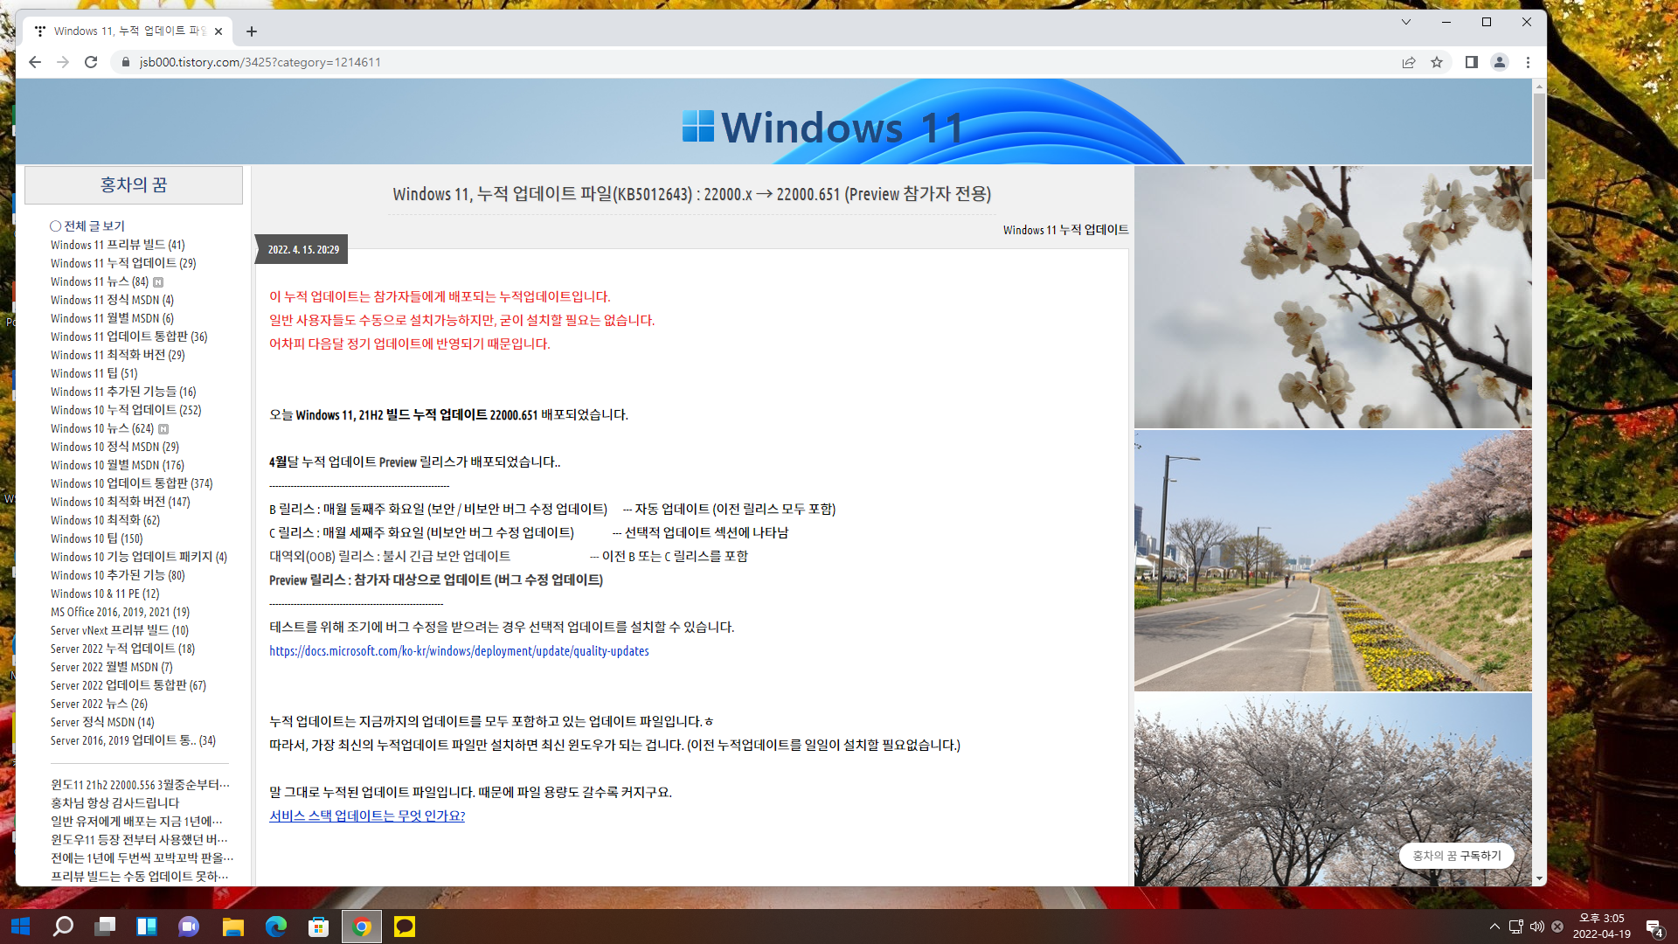Open MS Office 2016, 2019, 2021 category
Viewport: 1678px width, 944px height.
(x=120, y=612)
